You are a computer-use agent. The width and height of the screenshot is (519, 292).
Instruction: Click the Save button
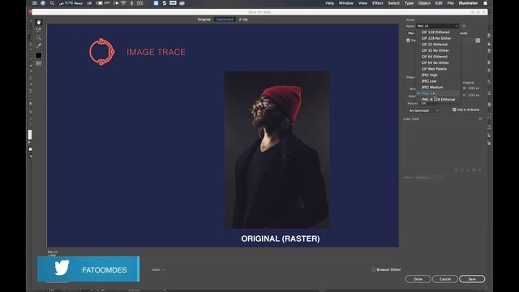coord(472,279)
